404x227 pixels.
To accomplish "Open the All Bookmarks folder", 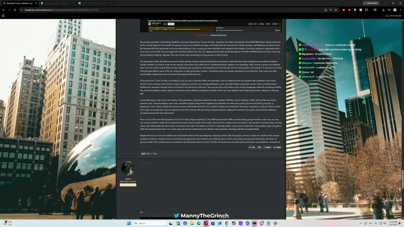I will coord(394,16).
